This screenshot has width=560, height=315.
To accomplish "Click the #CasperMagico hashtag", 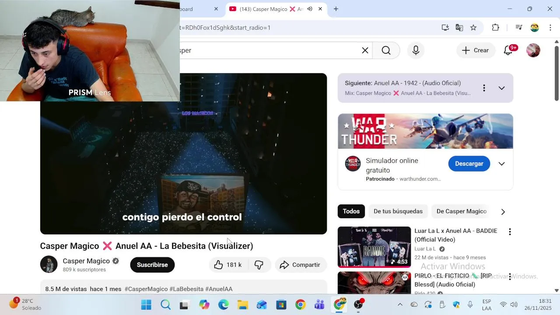I will pos(146,289).
